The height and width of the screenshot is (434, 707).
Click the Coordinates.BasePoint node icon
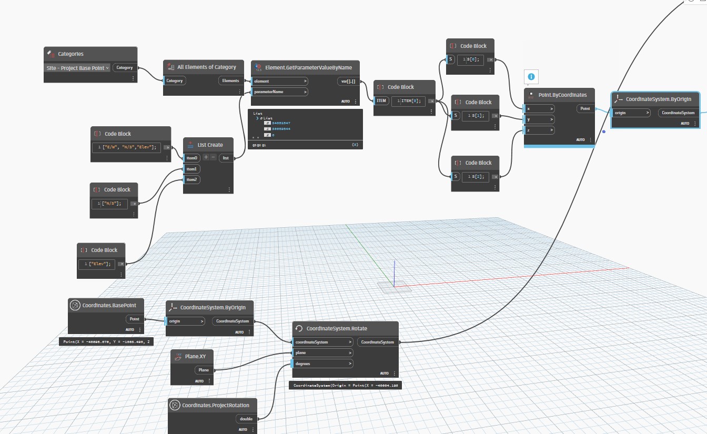click(x=76, y=305)
